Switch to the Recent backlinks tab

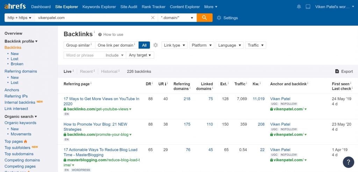86,71
